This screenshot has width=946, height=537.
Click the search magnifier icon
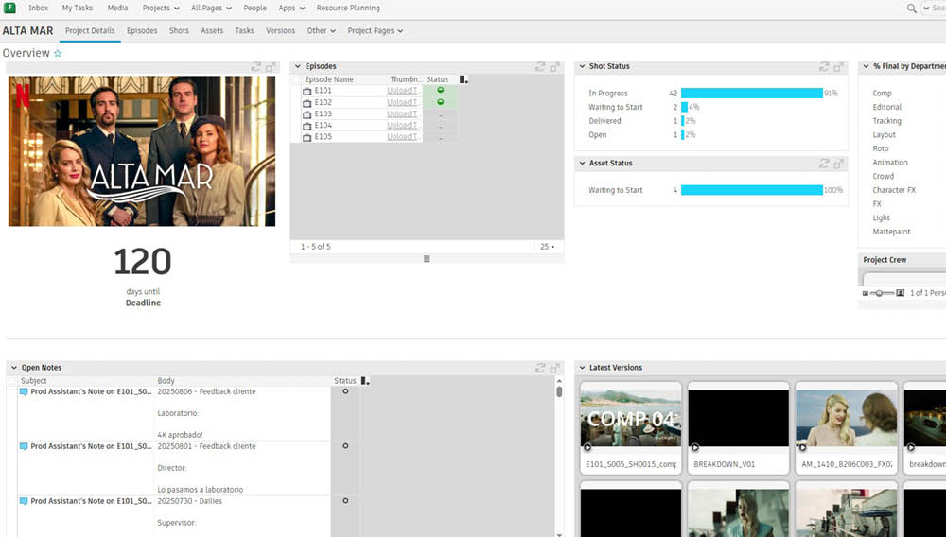pos(912,8)
